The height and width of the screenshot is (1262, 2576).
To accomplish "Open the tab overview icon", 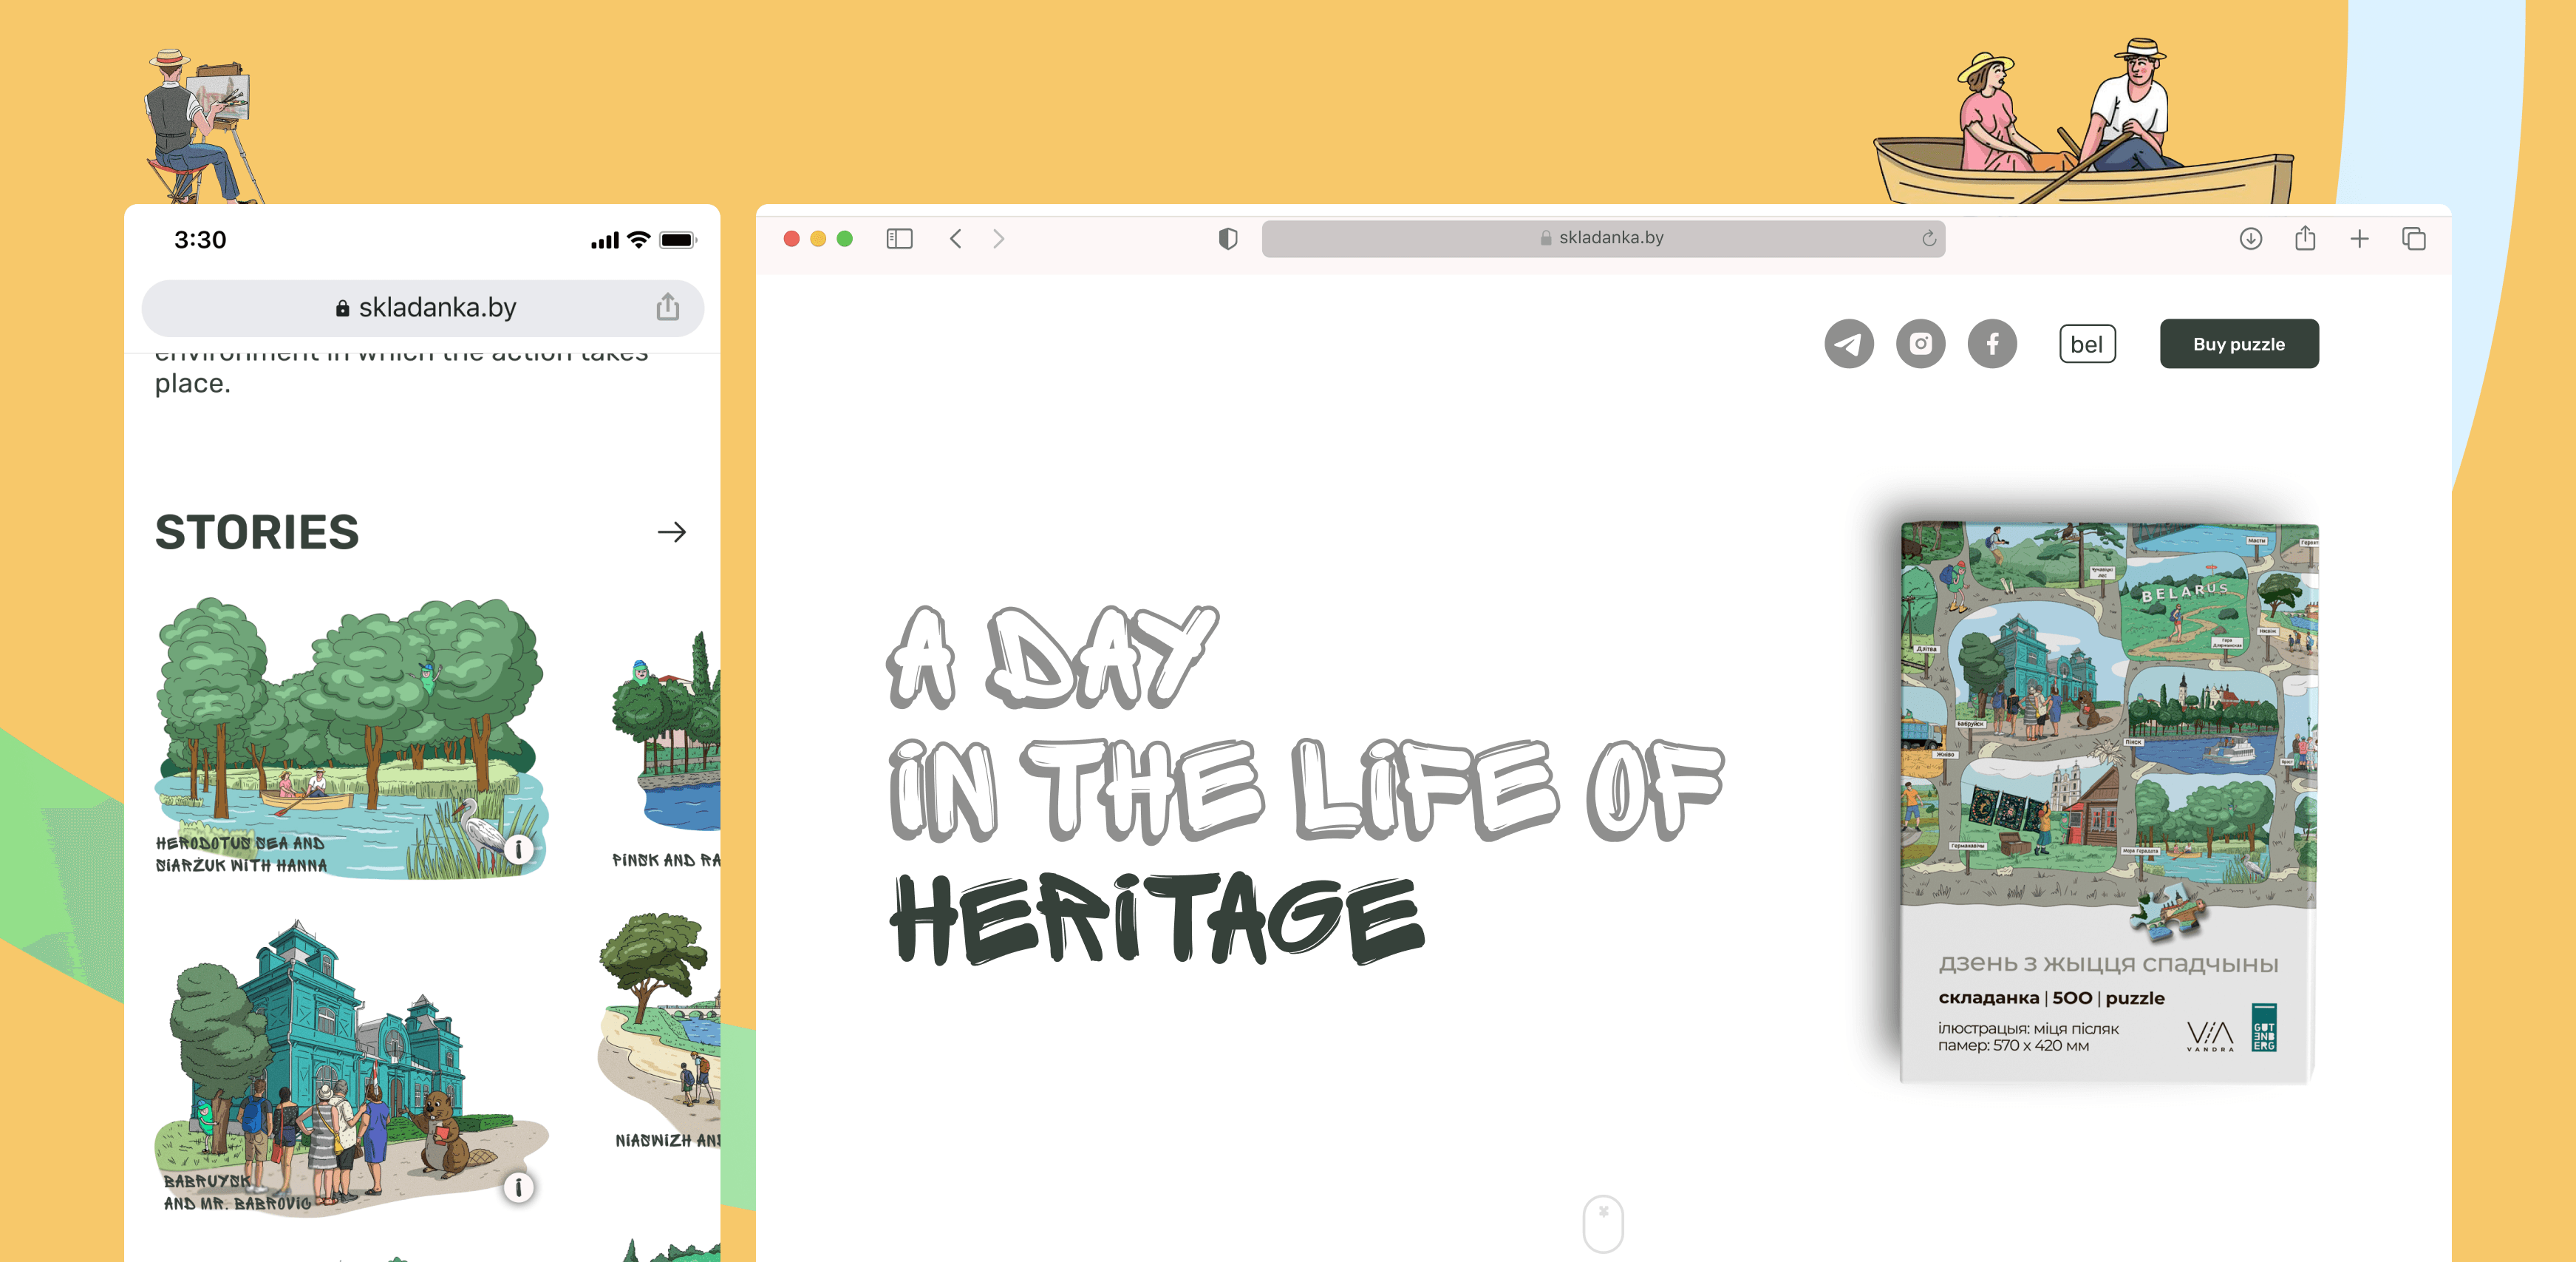I will [2413, 238].
